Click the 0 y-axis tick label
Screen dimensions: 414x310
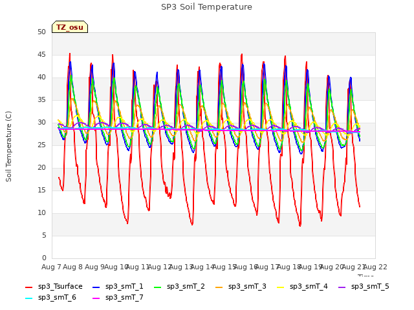pyautogui.click(x=44, y=258)
